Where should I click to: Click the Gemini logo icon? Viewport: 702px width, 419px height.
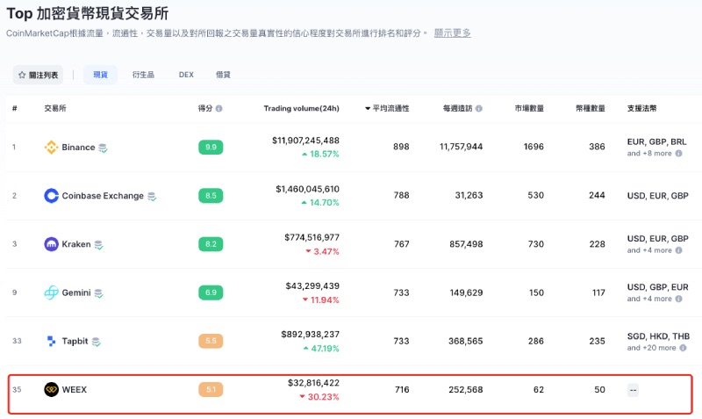pos(51,293)
